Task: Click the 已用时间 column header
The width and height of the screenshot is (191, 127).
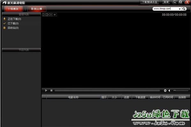Action: click(x=168, y=97)
